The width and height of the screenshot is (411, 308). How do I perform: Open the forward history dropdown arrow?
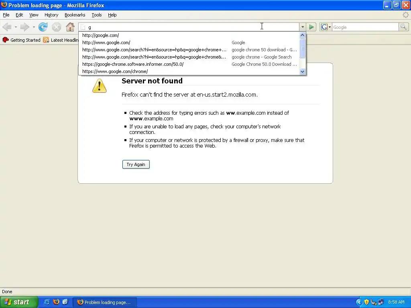(x=34, y=27)
